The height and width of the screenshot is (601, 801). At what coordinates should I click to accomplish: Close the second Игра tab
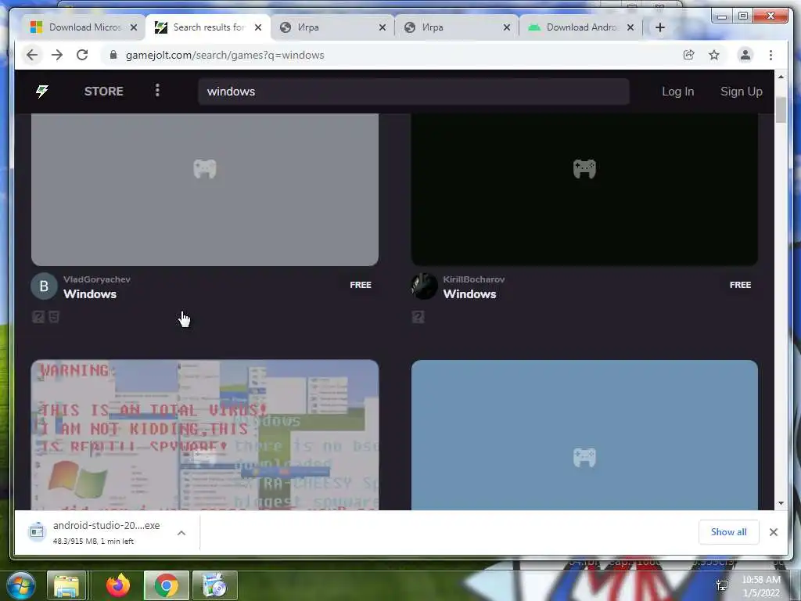[x=506, y=27]
